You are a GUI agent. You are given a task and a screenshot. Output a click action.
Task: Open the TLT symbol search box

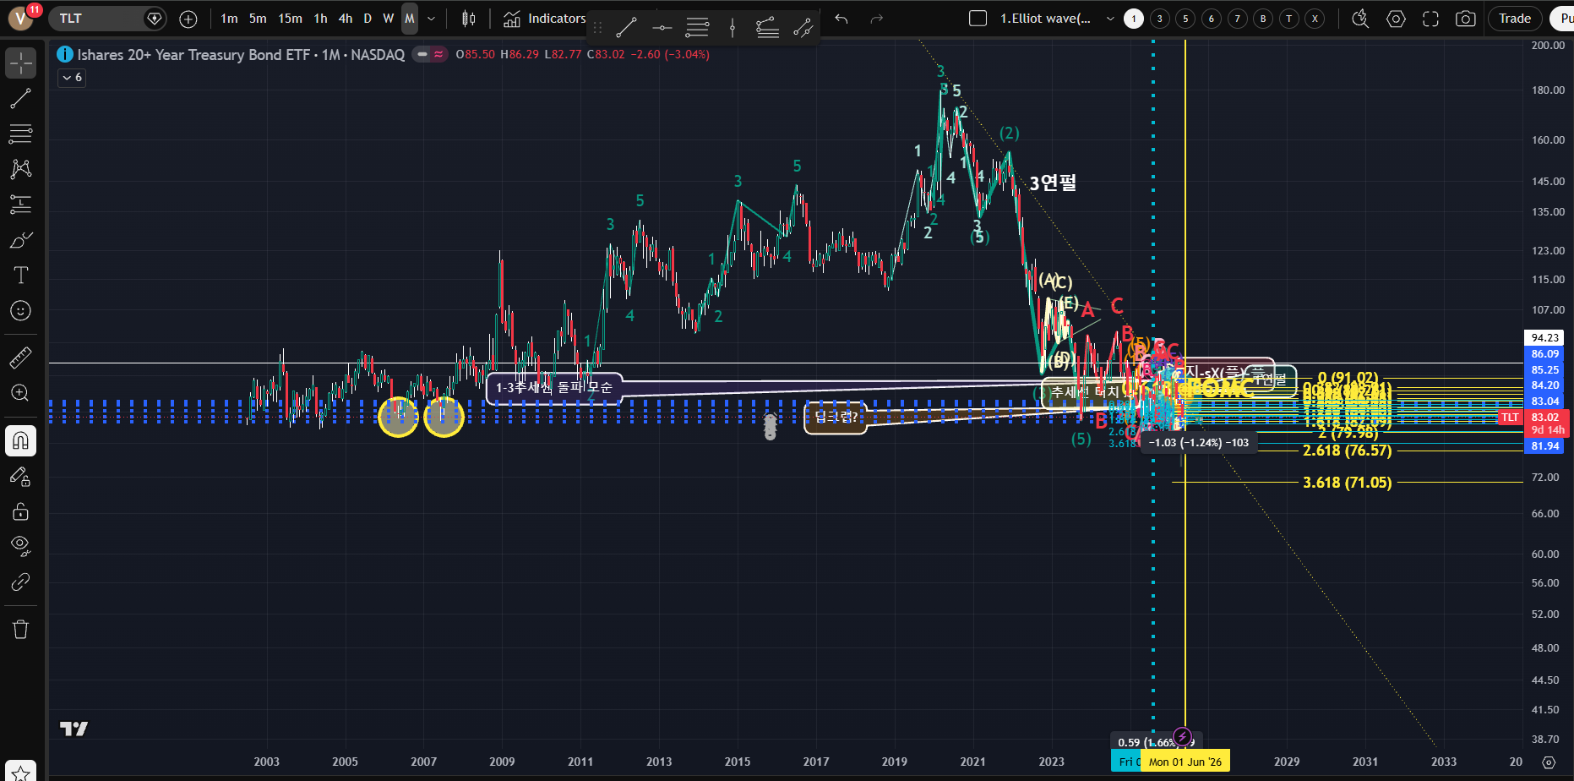(x=107, y=19)
